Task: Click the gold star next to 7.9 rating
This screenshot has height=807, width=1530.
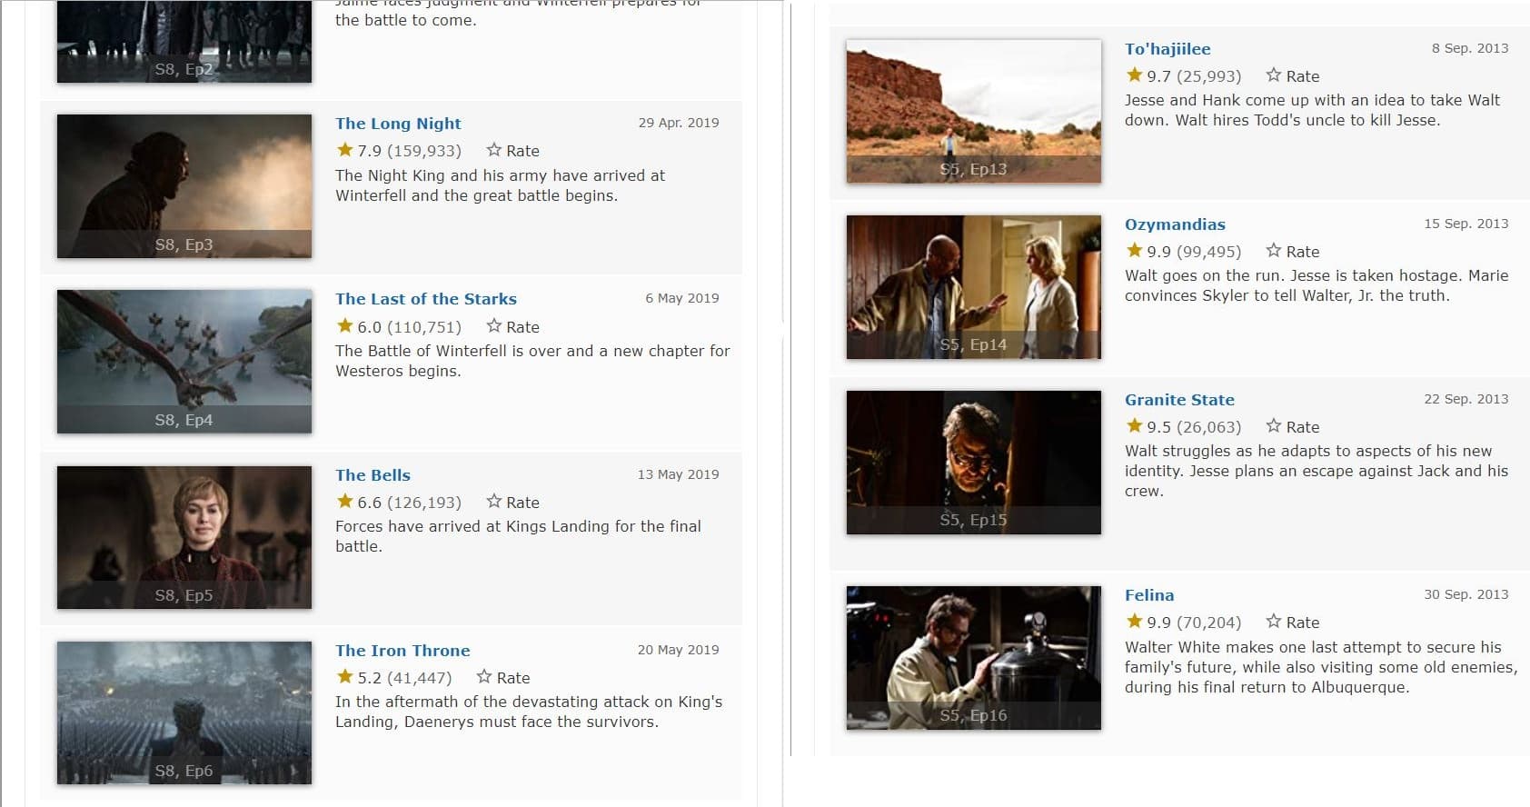Action: click(x=344, y=150)
